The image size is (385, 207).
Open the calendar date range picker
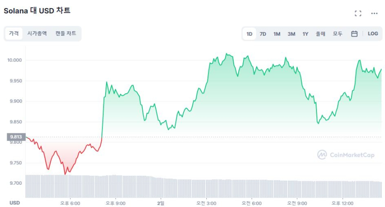coord(354,33)
